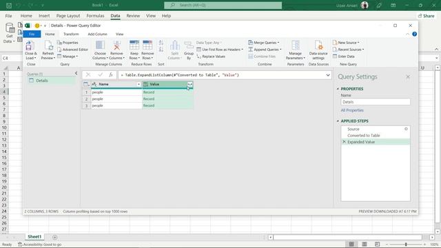
Task: Click the Combine Files command
Action: 262,56
